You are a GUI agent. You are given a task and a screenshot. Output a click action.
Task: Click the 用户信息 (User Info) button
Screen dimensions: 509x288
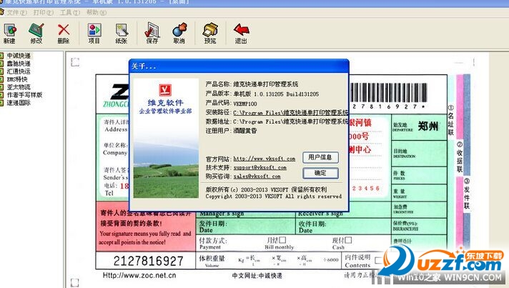(320, 157)
